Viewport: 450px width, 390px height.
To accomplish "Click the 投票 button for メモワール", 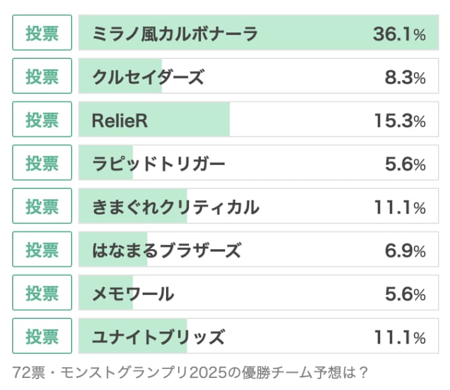I will pyautogui.click(x=42, y=293).
